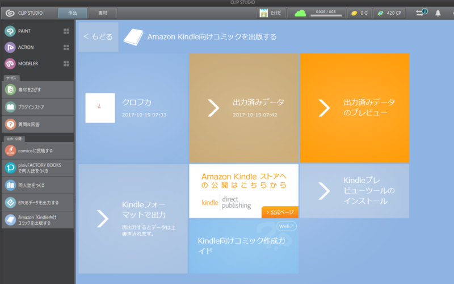
Task: Click the プラグインストア icon
Action: coord(10,107)
